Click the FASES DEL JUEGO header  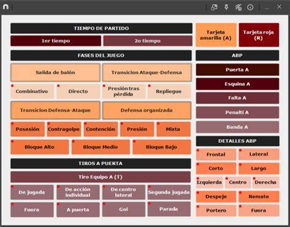tap(101, 56)
